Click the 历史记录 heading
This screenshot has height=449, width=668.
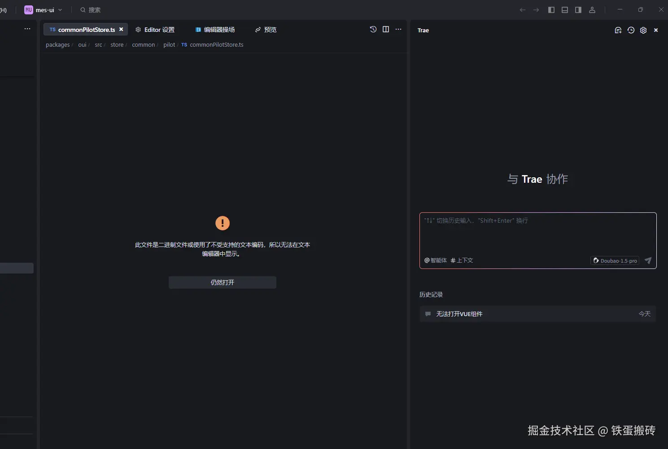pyautogui.click(x=431, y=295)
